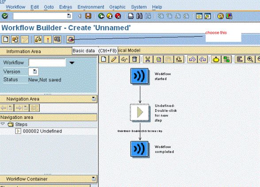Click the generate shortcut icon
The image size is (260, 187).
[208, 16]
